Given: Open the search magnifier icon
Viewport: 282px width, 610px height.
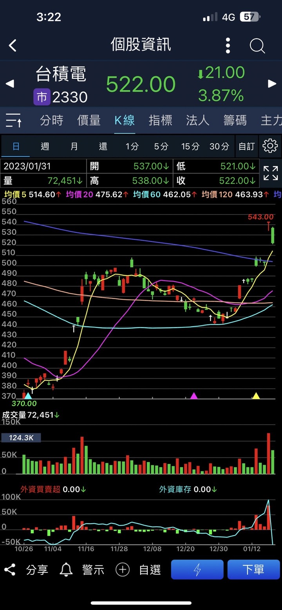Looking at the screenshot, I should (x=257, y=46).
